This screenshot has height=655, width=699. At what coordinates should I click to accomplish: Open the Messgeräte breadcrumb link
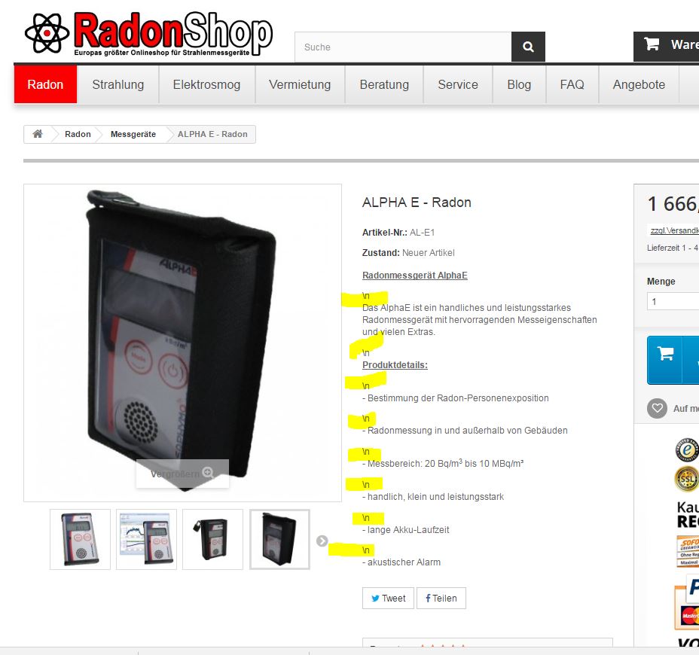[x=133, y=134]
